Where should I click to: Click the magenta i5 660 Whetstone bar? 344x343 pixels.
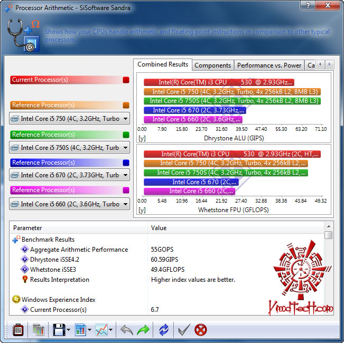coord(189,191)
